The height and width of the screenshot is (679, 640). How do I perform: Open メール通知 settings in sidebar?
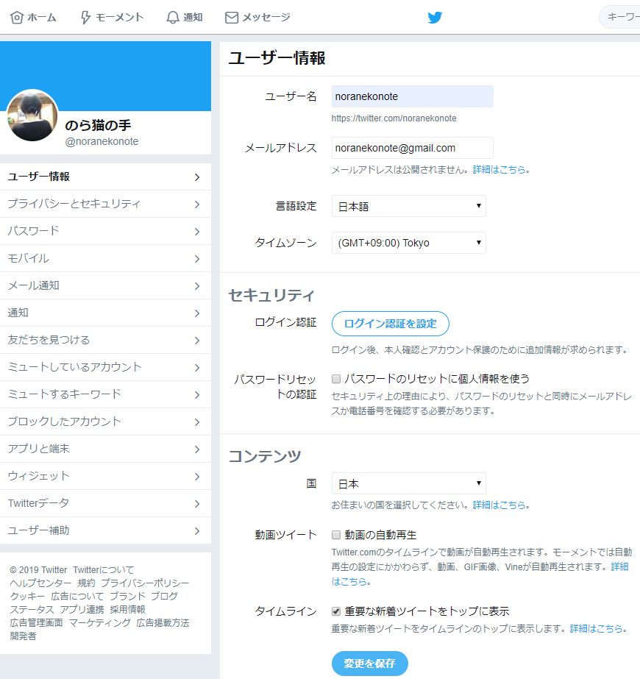coord(106,286)
